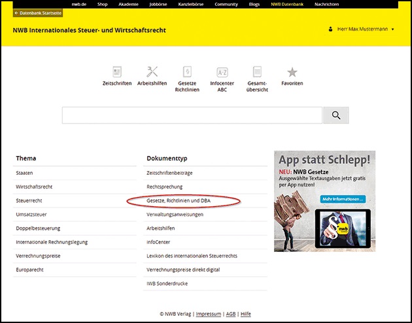
Task: Open Doppelbesteuerung topic link
Action: [39, 228]
